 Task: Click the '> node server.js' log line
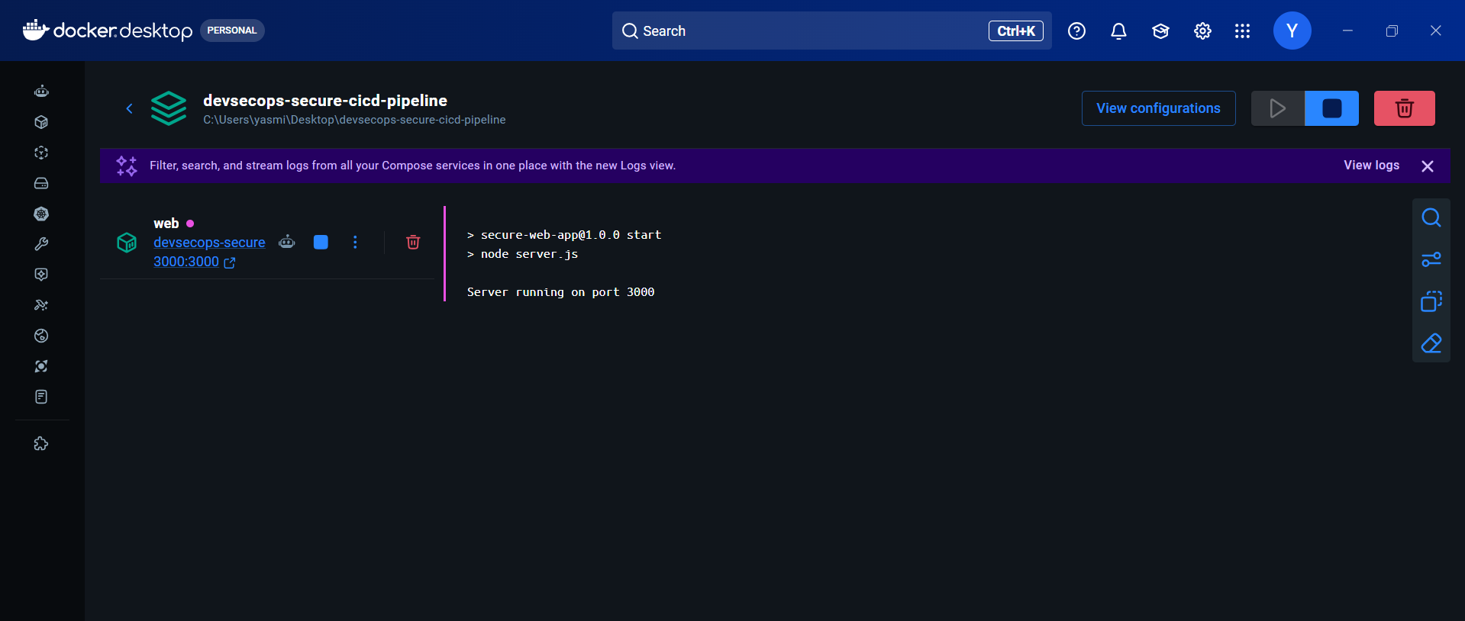[x=522, y=254]
